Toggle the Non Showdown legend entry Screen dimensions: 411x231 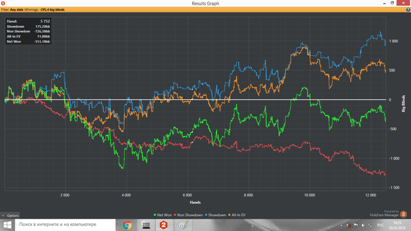pos(188,215)
